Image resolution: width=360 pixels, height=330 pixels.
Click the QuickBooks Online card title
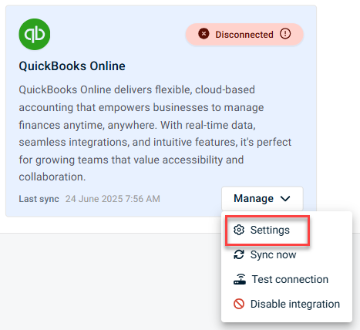(72, 66)
